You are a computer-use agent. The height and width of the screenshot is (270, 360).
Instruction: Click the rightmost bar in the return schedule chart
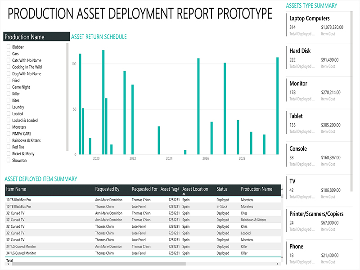[x=277, y=106]
